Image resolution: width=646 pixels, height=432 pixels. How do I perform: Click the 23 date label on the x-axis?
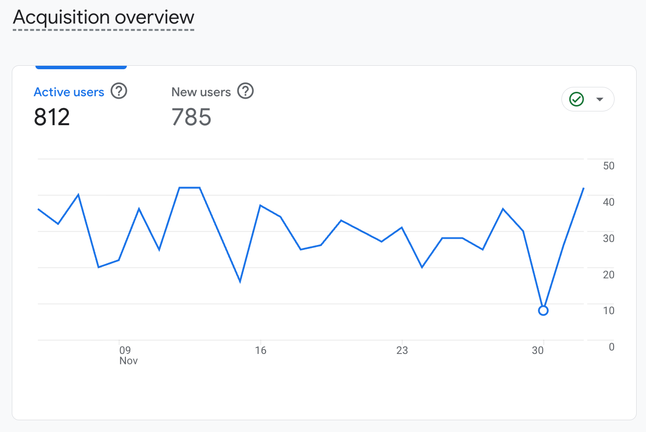point(402,351)
